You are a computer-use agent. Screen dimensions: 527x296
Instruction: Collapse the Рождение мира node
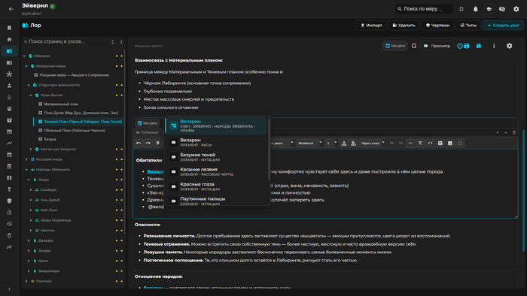[x=26, y=66]
